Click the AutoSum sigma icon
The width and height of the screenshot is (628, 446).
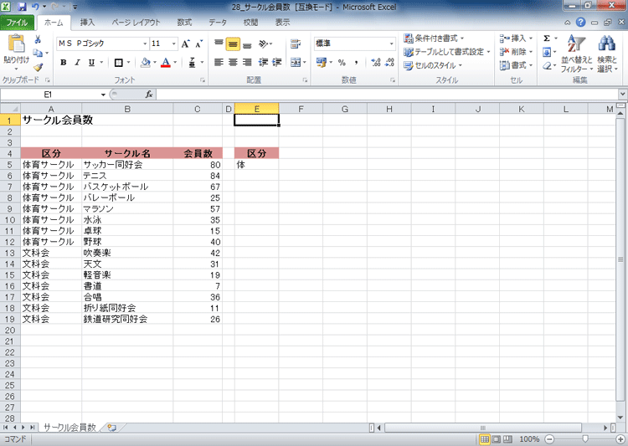547,38
